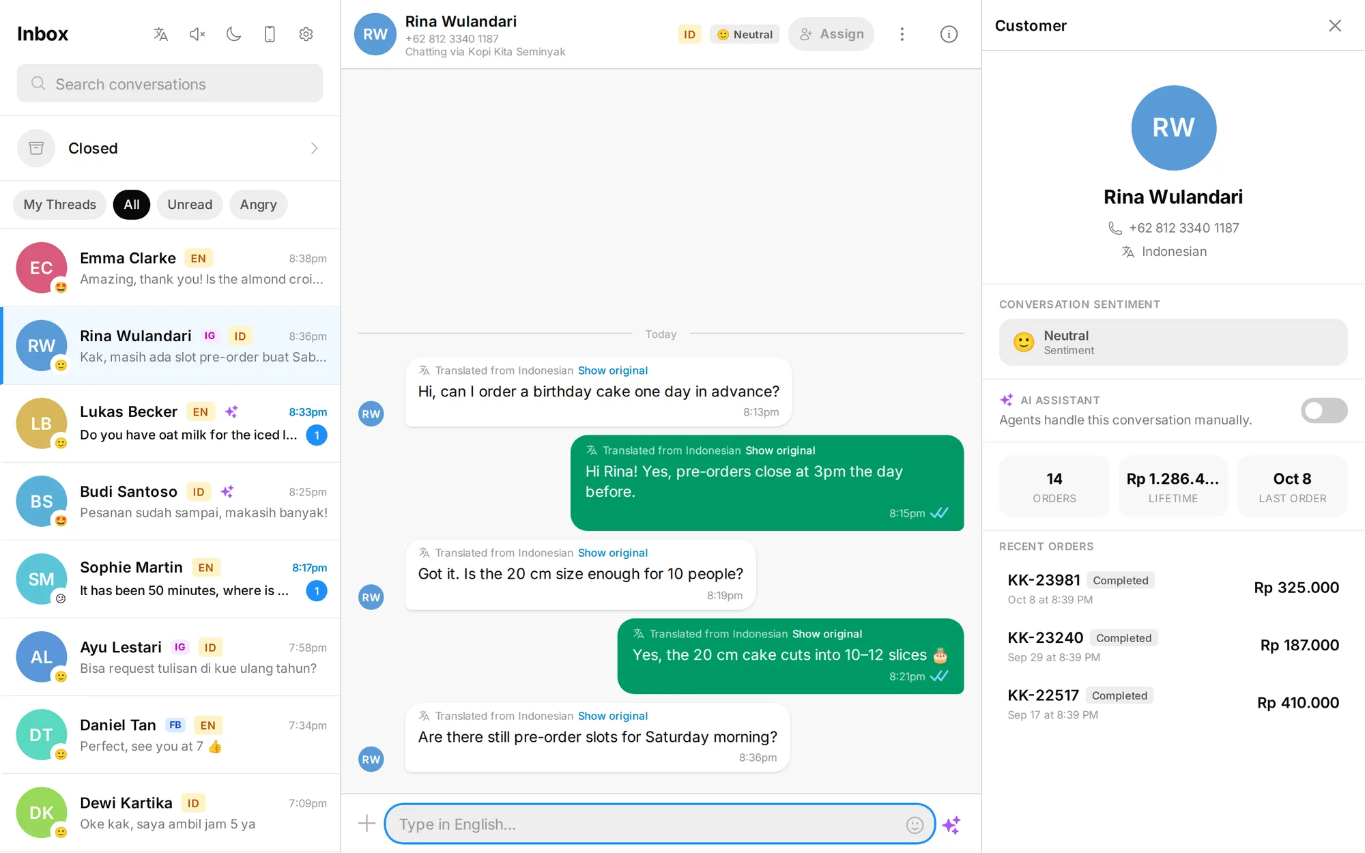Expand the Closed conversations chevron
Screen dimensions: 1365x853
(314, 148)
